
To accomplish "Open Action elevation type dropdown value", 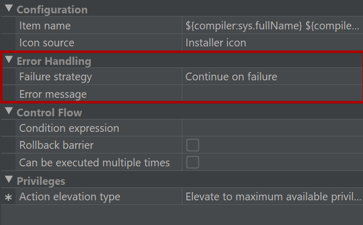I will click(x=273, y=196).
